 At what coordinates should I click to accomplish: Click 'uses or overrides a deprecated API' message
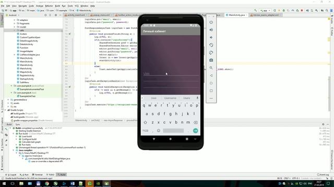47,162
